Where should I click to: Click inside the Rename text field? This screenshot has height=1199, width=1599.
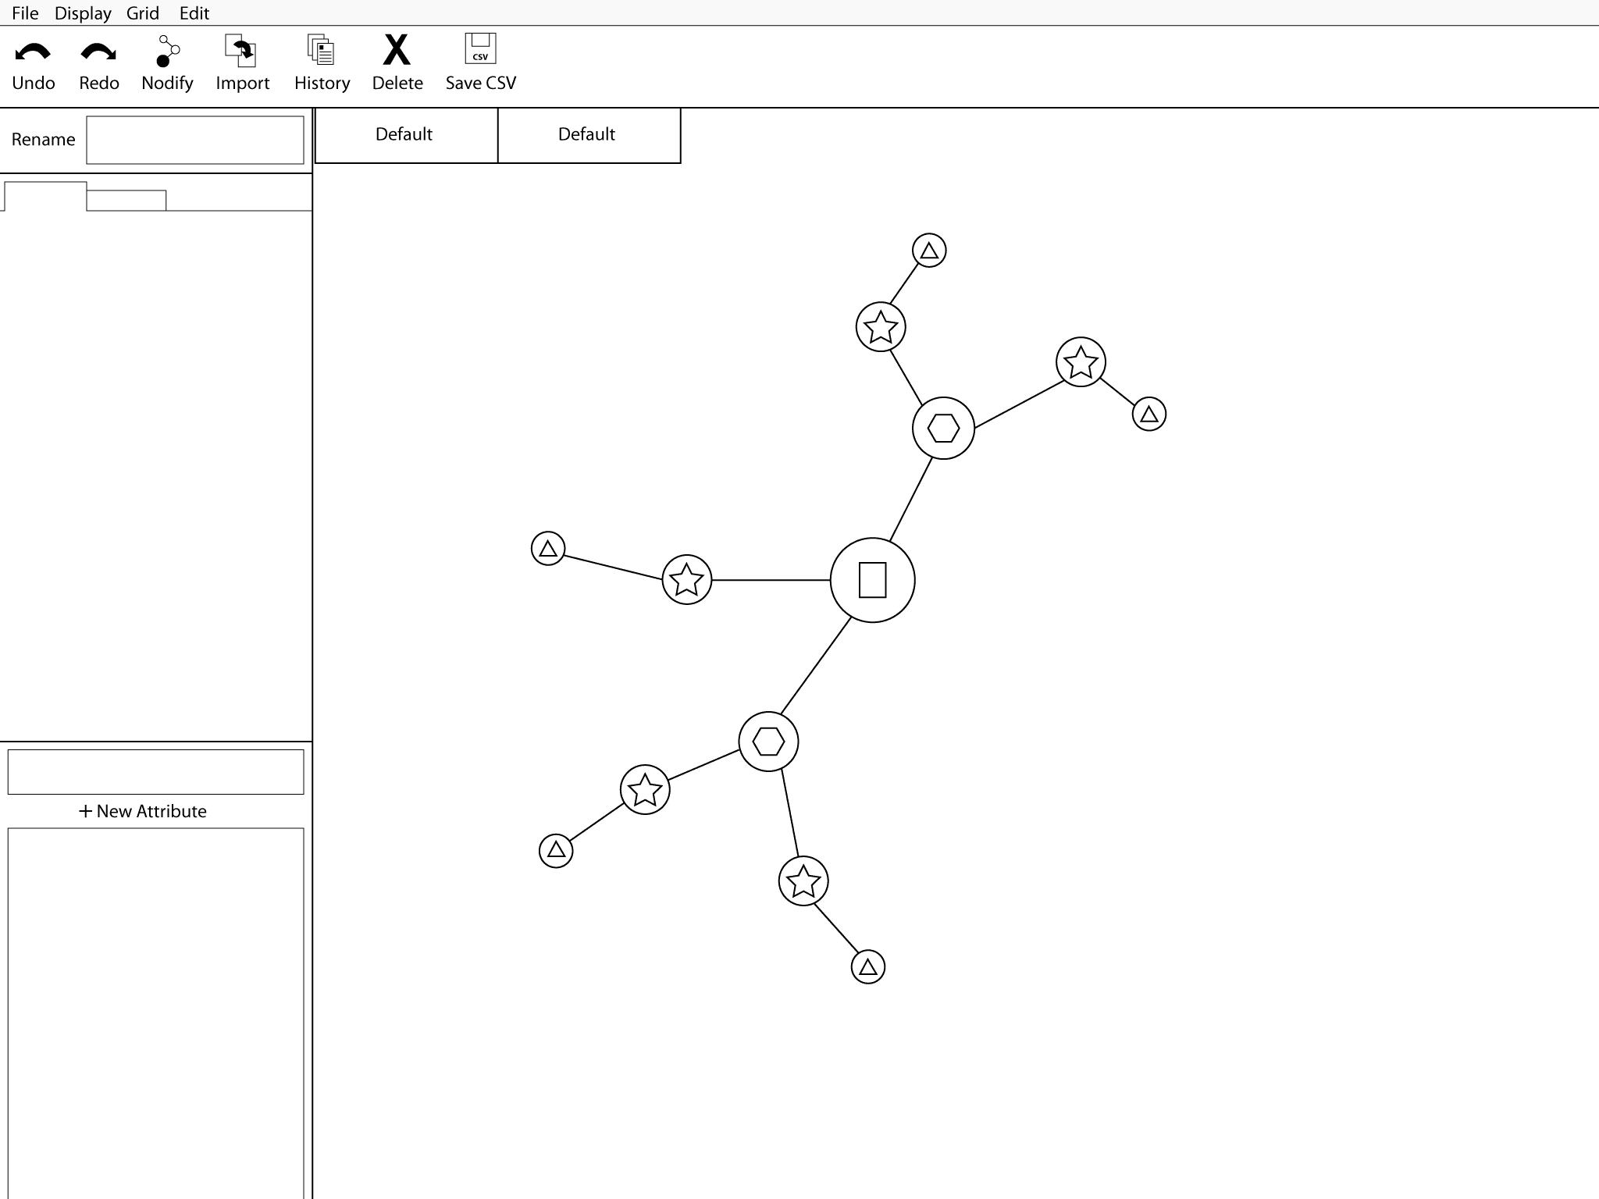194,139
